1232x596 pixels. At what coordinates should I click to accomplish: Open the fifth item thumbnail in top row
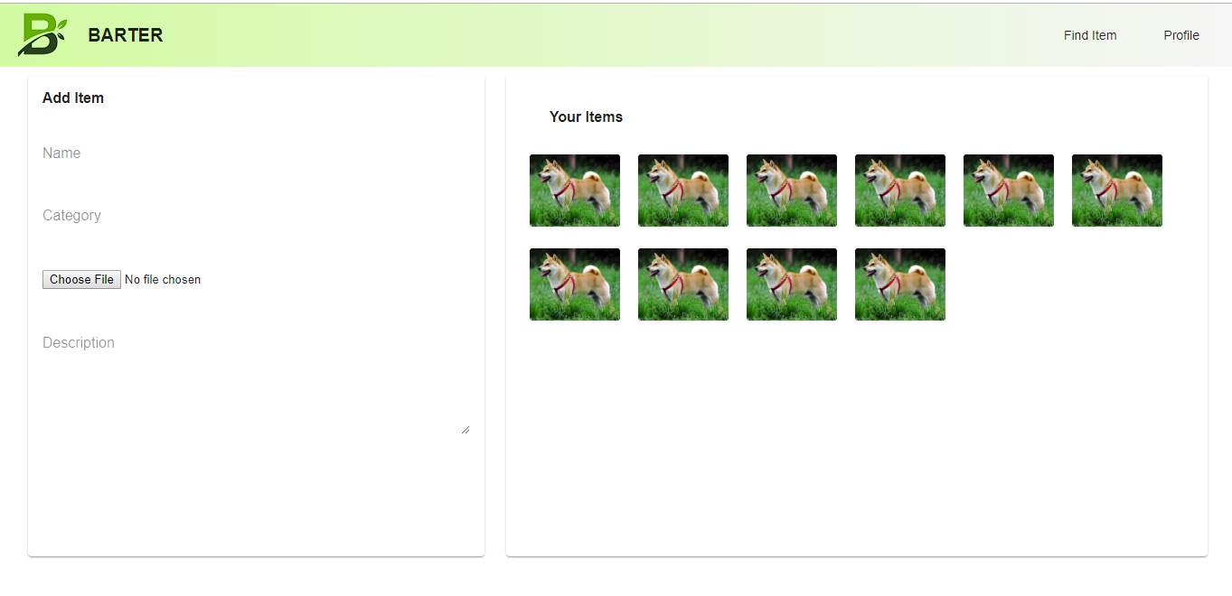1009,191
